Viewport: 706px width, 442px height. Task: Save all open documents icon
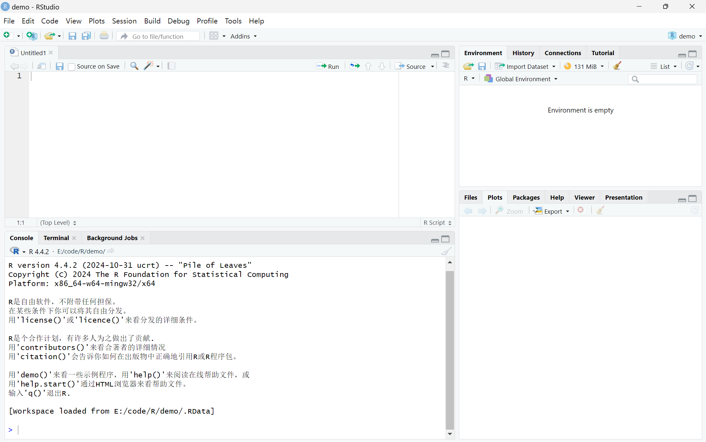pyautogui.click(x=86, y=36)
